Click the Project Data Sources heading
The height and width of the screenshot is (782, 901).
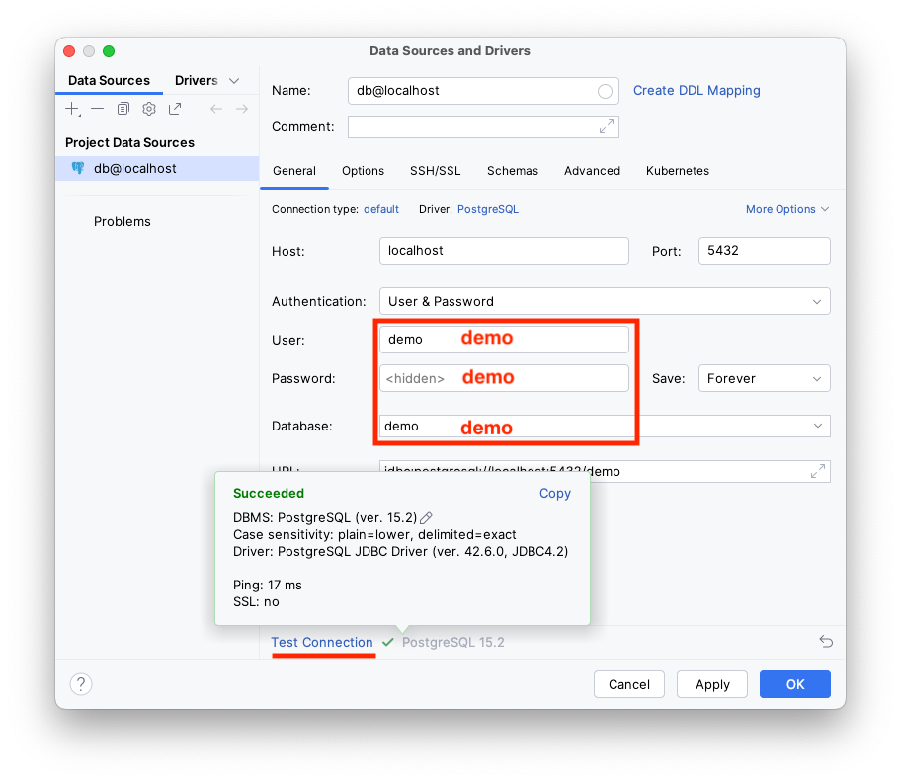(x=129, y=142)
